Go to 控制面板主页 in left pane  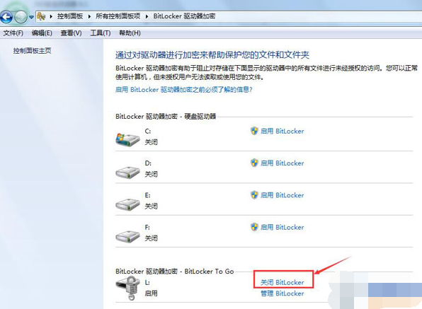(x=33, y=50)
